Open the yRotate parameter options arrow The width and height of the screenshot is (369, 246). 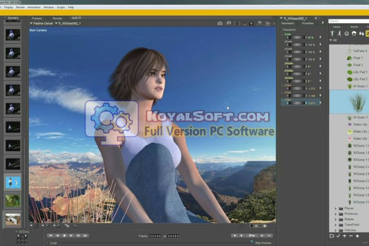coord(320,66)
